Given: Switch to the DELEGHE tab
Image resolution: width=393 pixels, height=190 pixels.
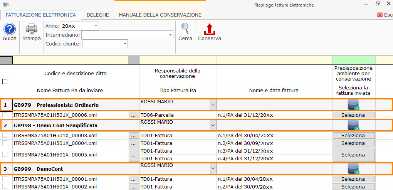Looking at the screenshot, I should (x=98, y=15).
